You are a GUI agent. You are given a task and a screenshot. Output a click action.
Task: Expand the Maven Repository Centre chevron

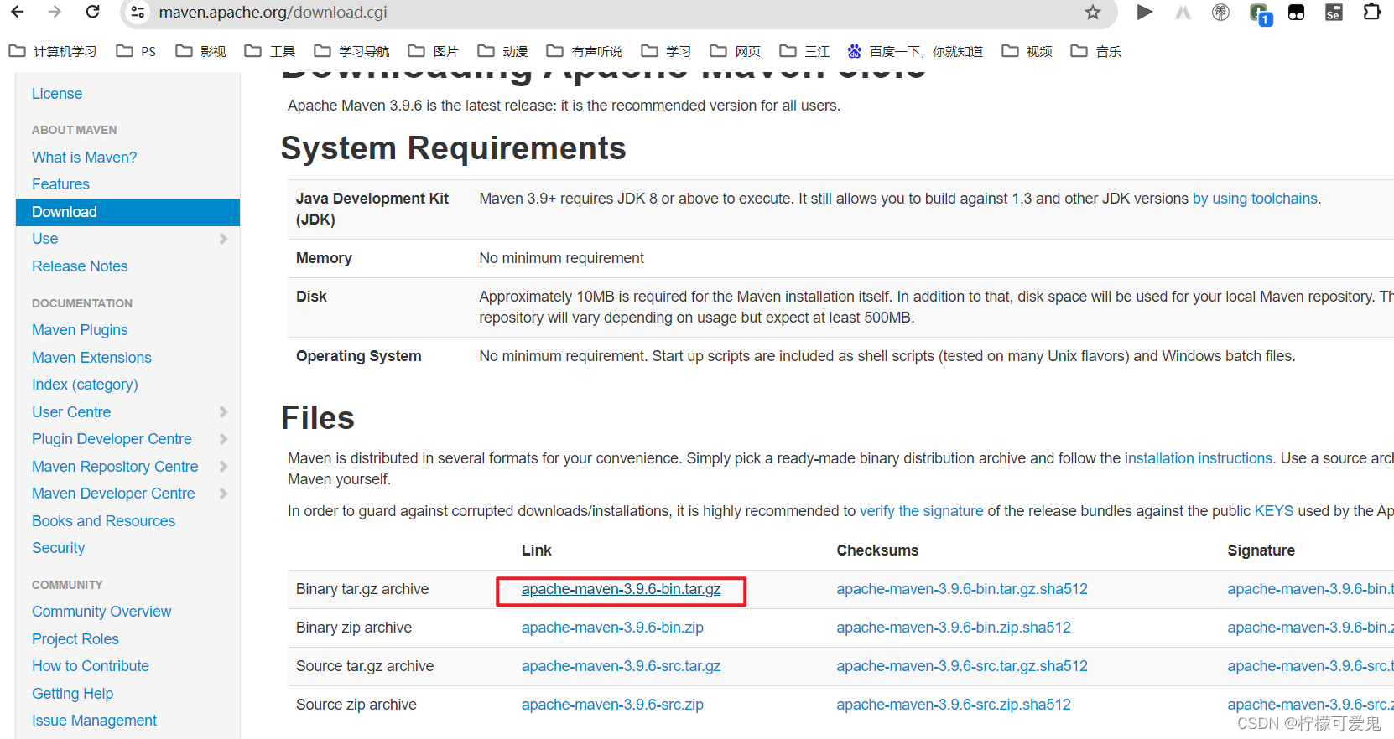[223, 466]
